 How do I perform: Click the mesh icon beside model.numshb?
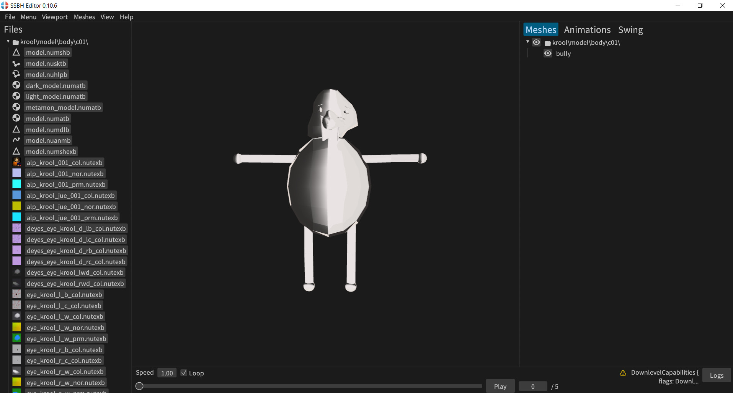16,52
